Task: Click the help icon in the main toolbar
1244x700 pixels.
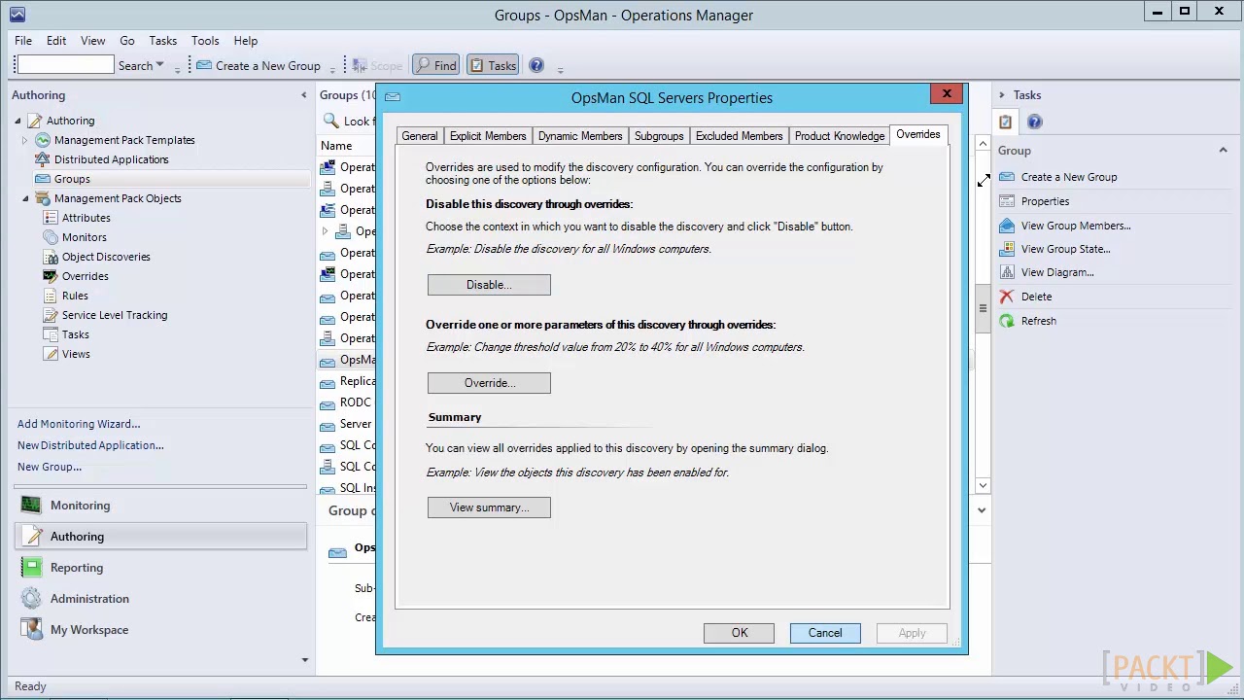Action: point(536,65)
